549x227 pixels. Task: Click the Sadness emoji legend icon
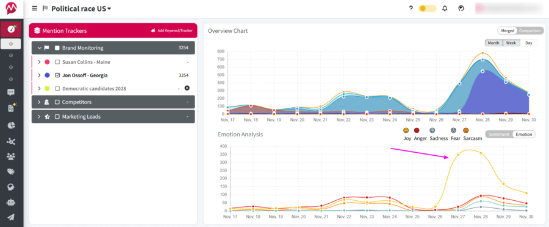point(432,131)
